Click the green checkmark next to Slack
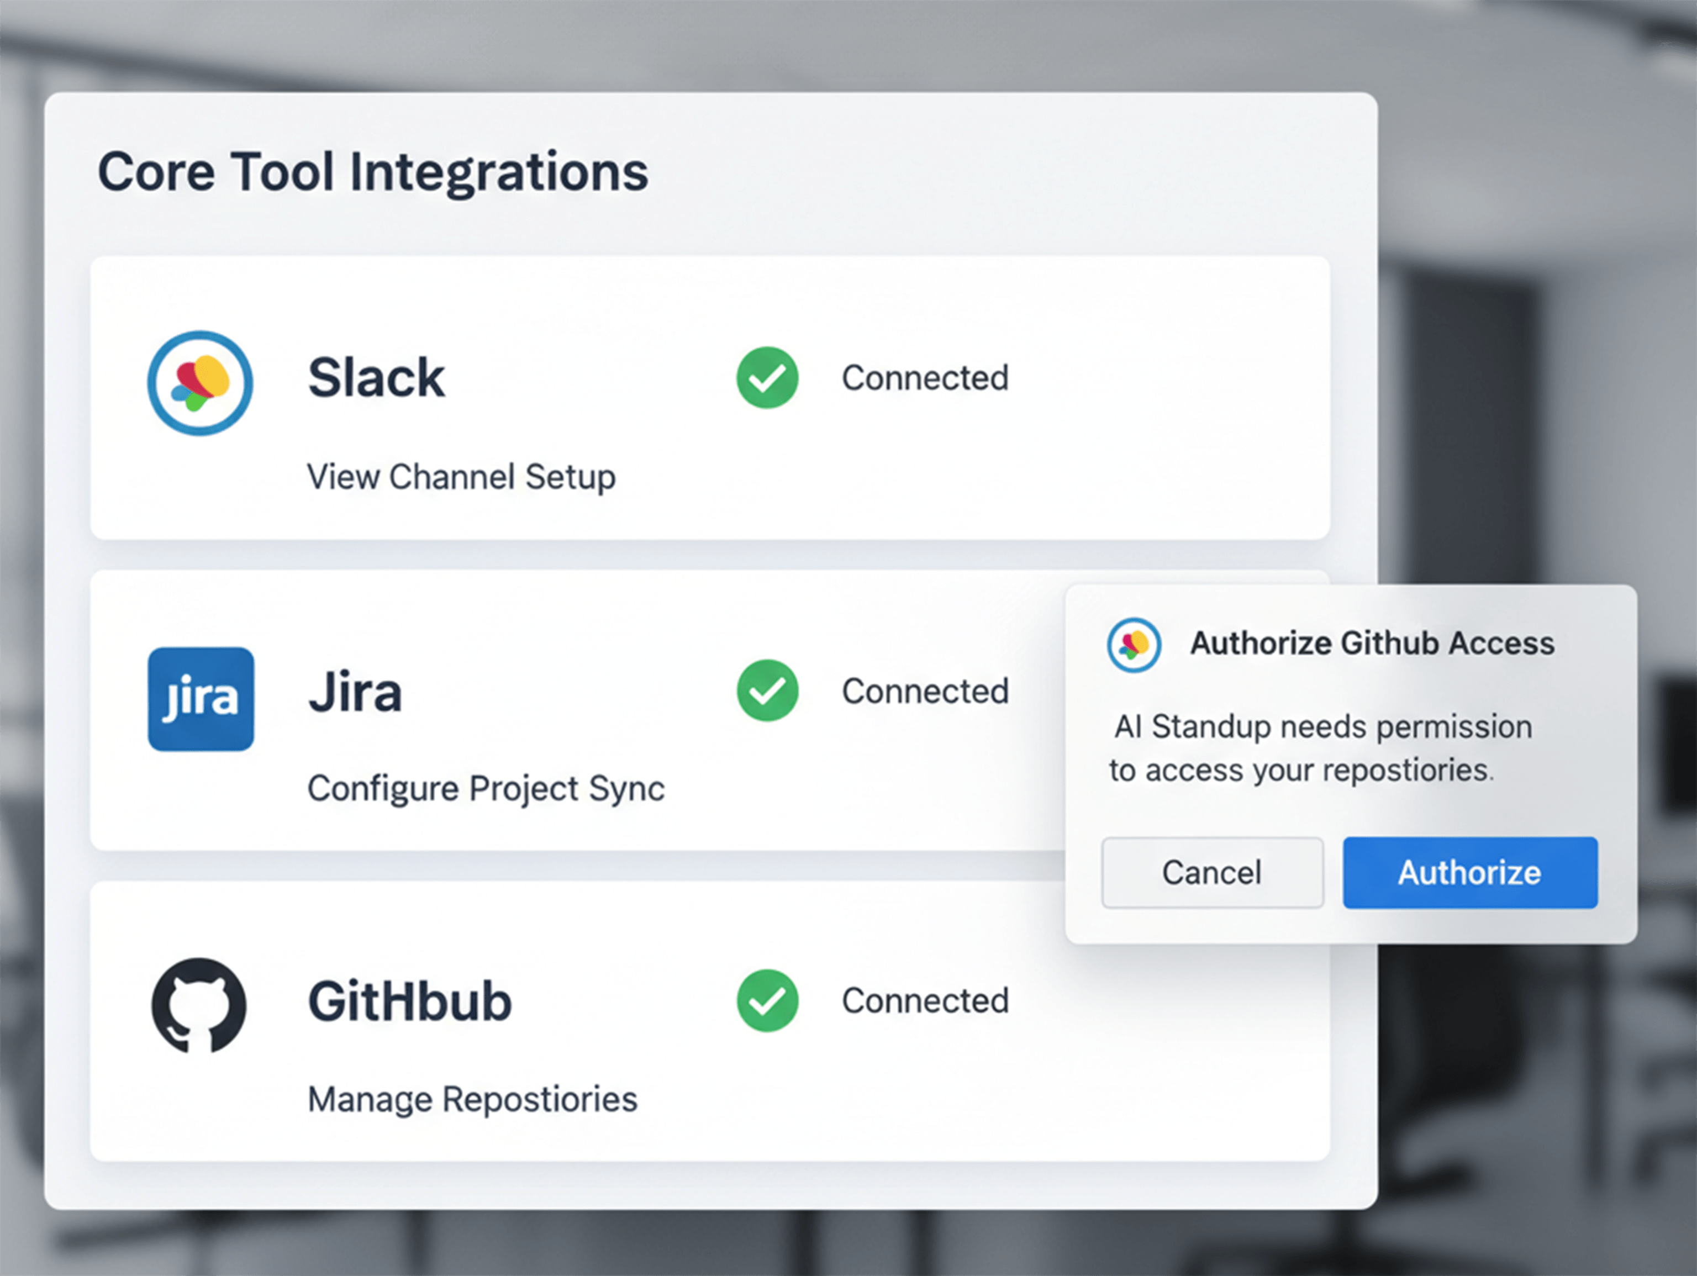1697x1276 pixels. (x=766, y=378)
